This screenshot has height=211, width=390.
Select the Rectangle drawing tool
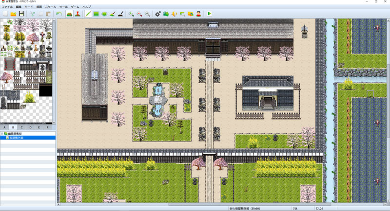(x=97, y=14)
